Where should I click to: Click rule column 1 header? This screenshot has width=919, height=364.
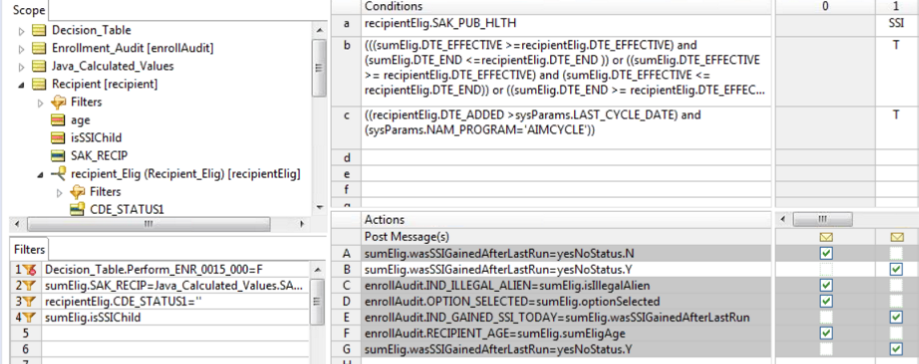click(x=897, y=7)
